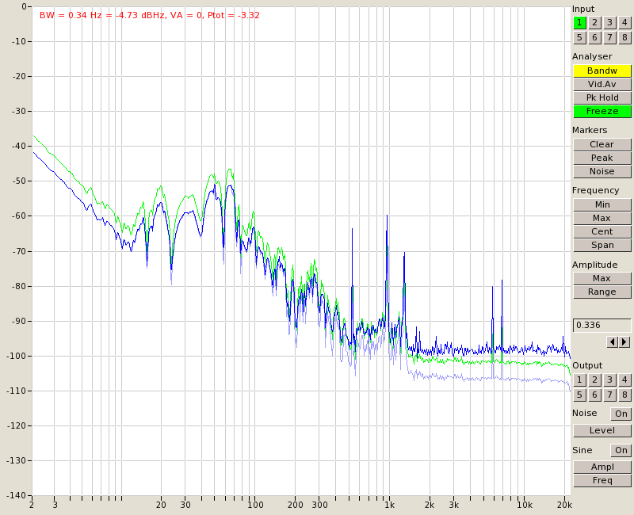Select Input channel 8
The width and height of the screenshot is (634, 515).
coord(624,37)
